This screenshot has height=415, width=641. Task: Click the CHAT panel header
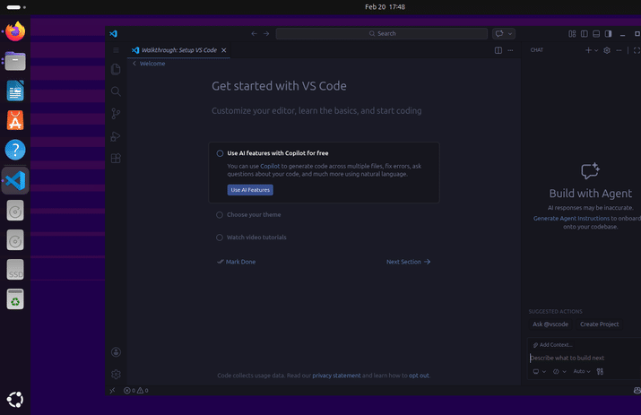(537, 50)
